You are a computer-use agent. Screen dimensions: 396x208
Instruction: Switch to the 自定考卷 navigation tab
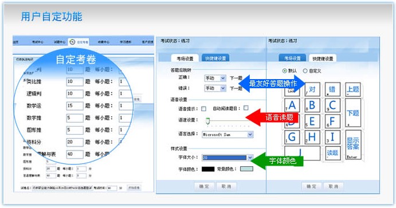pos(79,42)
